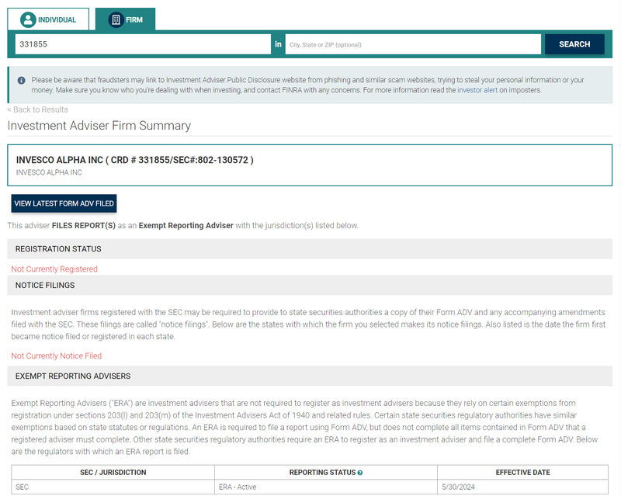Click the info icon in the alert banner
This screenshot has width=621, height=496.
point(22,81)
